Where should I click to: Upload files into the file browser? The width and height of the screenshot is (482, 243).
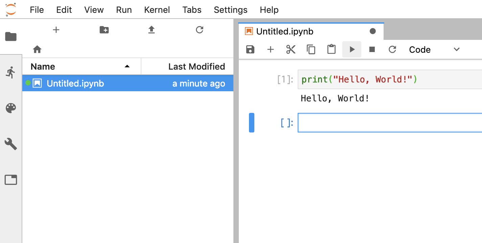coord(152,30)
